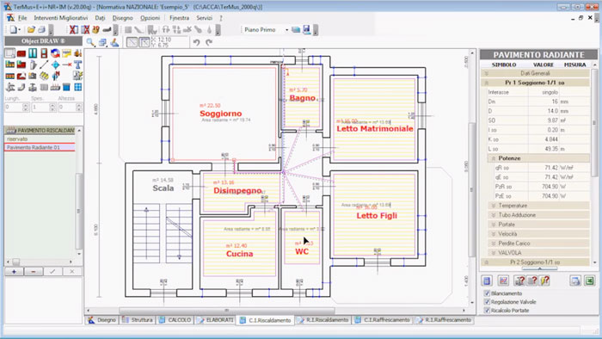The height and width of the screenshot is (339, 602).
Task: Open the folder icon in toolbar
Action: [x=31, y=29]
